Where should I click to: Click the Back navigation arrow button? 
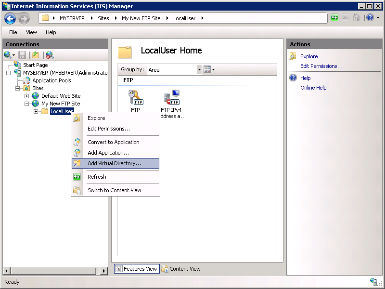coord(10,18)
